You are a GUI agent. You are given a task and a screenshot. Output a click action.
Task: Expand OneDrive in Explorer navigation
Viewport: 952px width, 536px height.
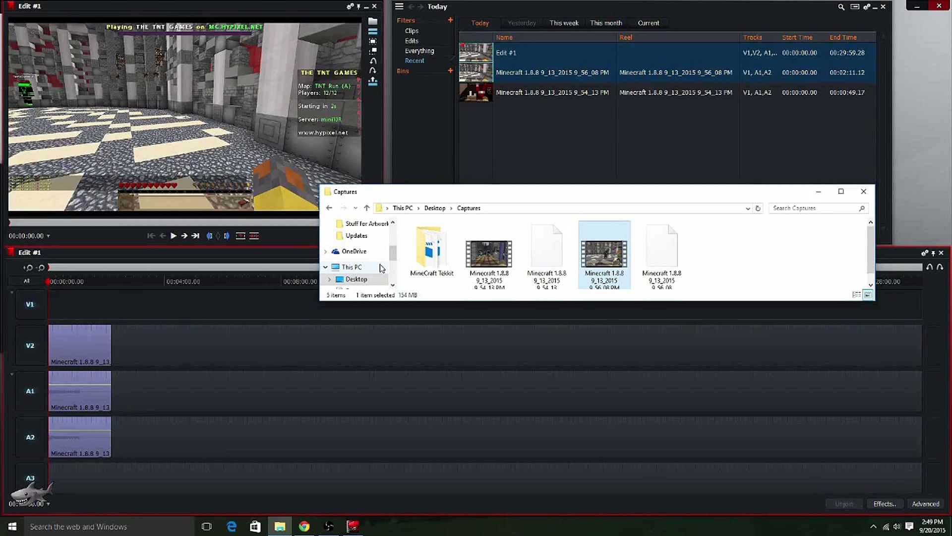(x=325, y=252)
